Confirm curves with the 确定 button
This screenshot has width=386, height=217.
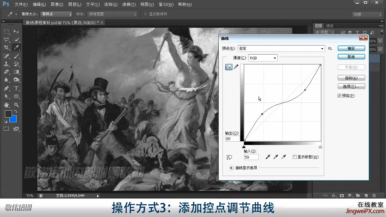(x=351, y=48)
